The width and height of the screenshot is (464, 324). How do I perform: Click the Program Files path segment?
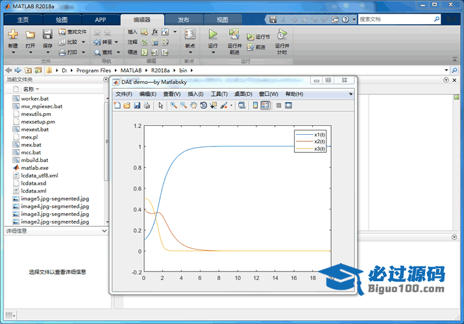click(93, 70)
